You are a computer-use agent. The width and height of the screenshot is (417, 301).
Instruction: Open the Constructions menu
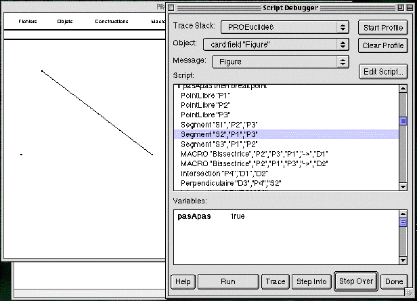pyautogui.click(x=112, y=22)
